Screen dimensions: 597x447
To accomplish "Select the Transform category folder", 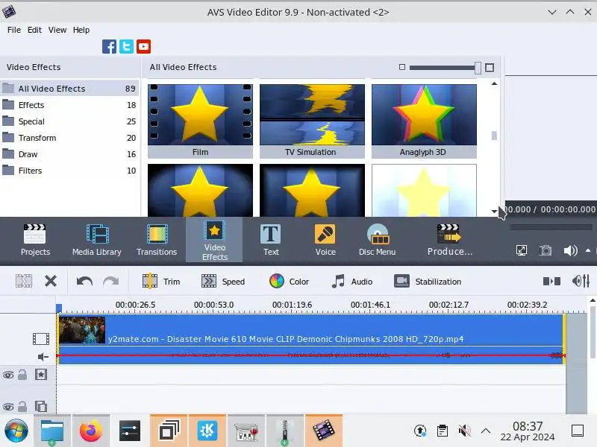I will [x=69, y=138].
